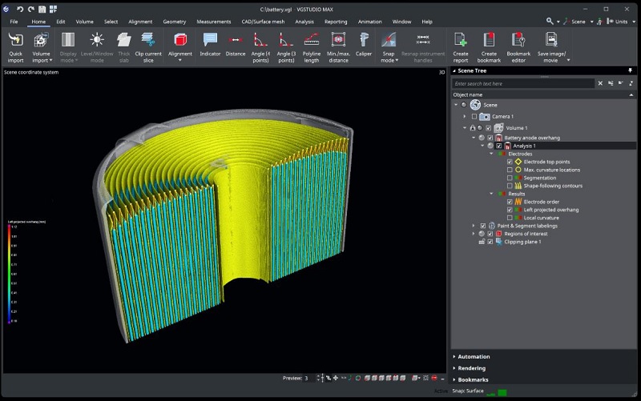Image resolution: width=641 pixels, height=401 pixels.
Task: Uncheck Electrode top points checkbox
Action: 510,162
